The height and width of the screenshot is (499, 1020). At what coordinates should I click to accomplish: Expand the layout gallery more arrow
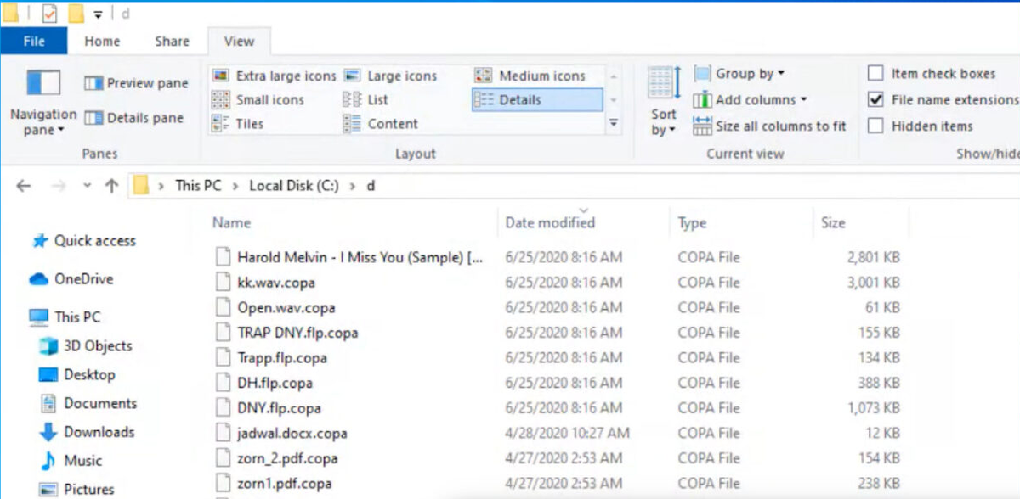click(614, 123)
